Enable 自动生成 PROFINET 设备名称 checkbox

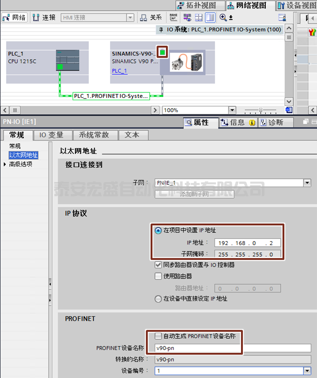pos(158,336)
